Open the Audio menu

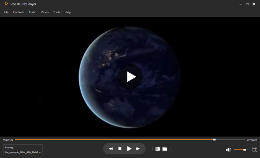32,12
